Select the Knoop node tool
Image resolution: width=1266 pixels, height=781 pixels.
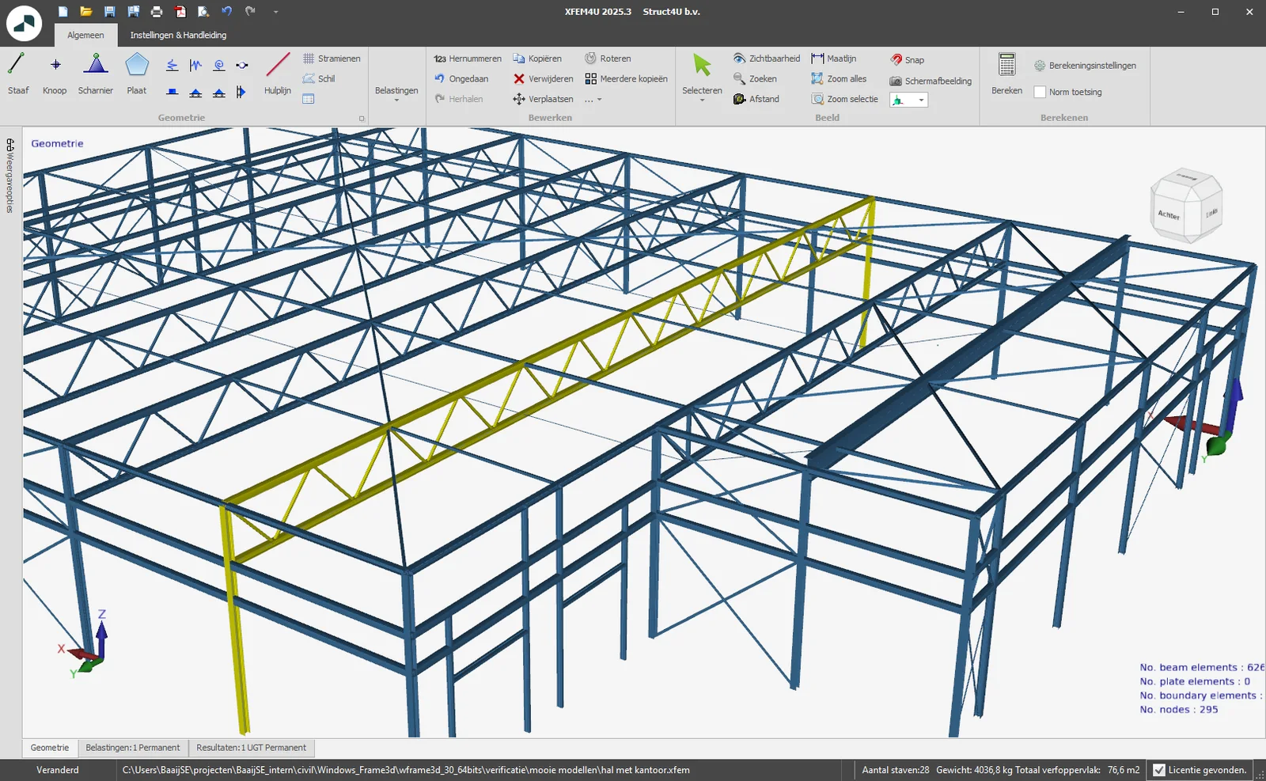55,74
